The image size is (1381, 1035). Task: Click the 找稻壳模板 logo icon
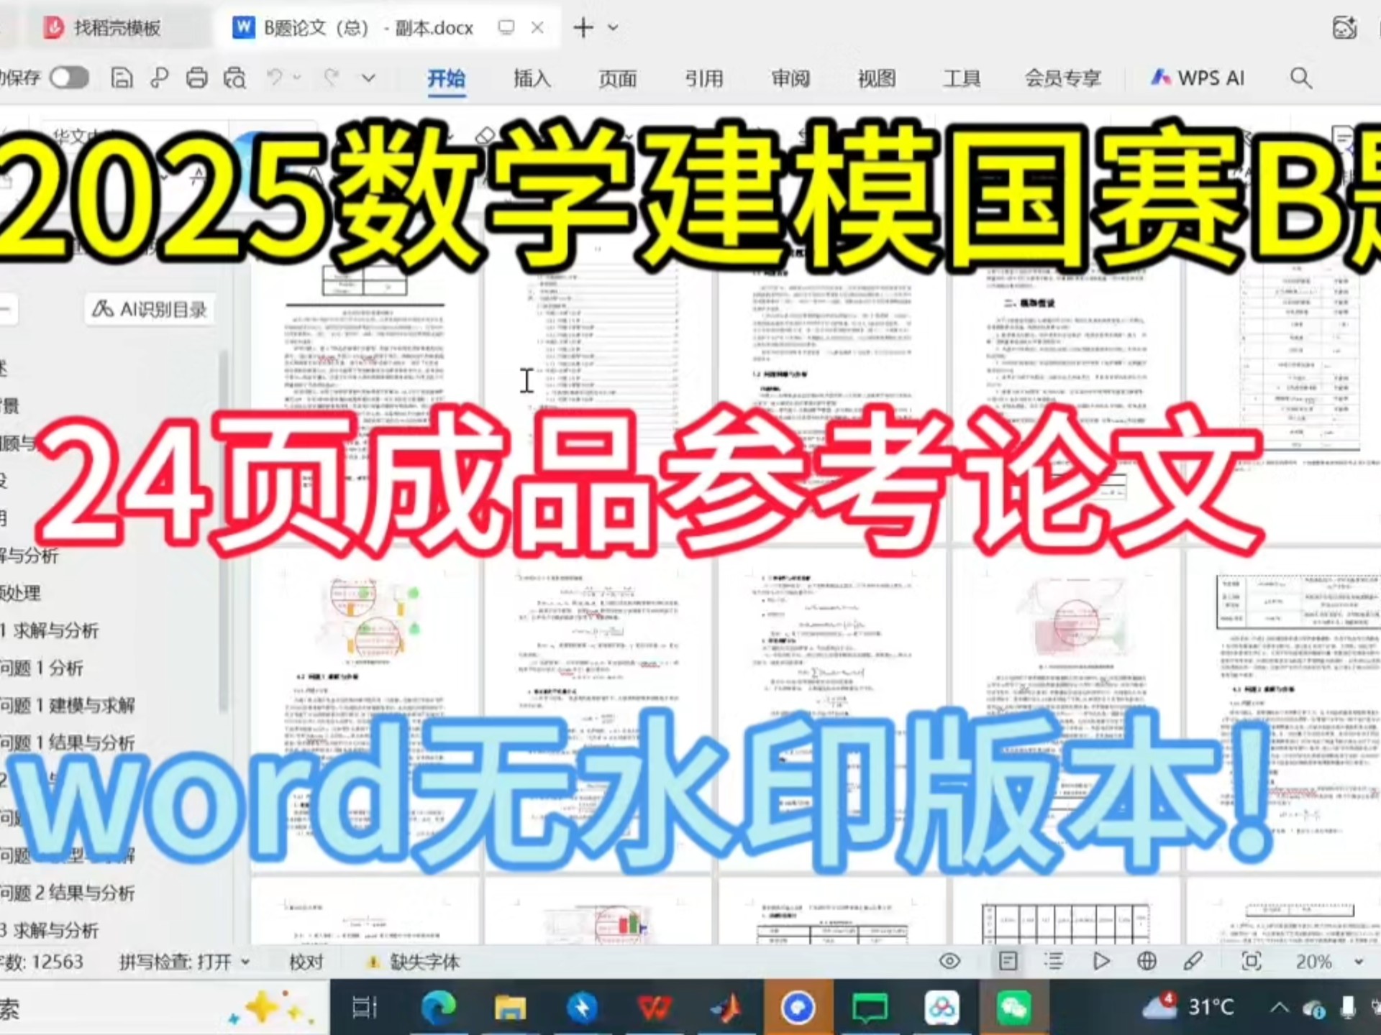tap(54, 27)
